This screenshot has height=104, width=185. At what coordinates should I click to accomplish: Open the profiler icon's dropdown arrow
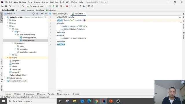[64, 6]
